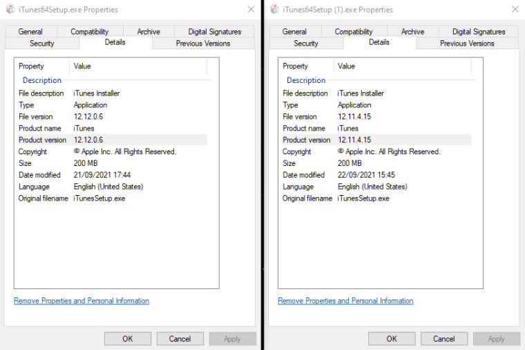Select Date modified 22/09/2021 15:45 value
This screenshot has height=350, width=525.
click(x=366, y=175)
